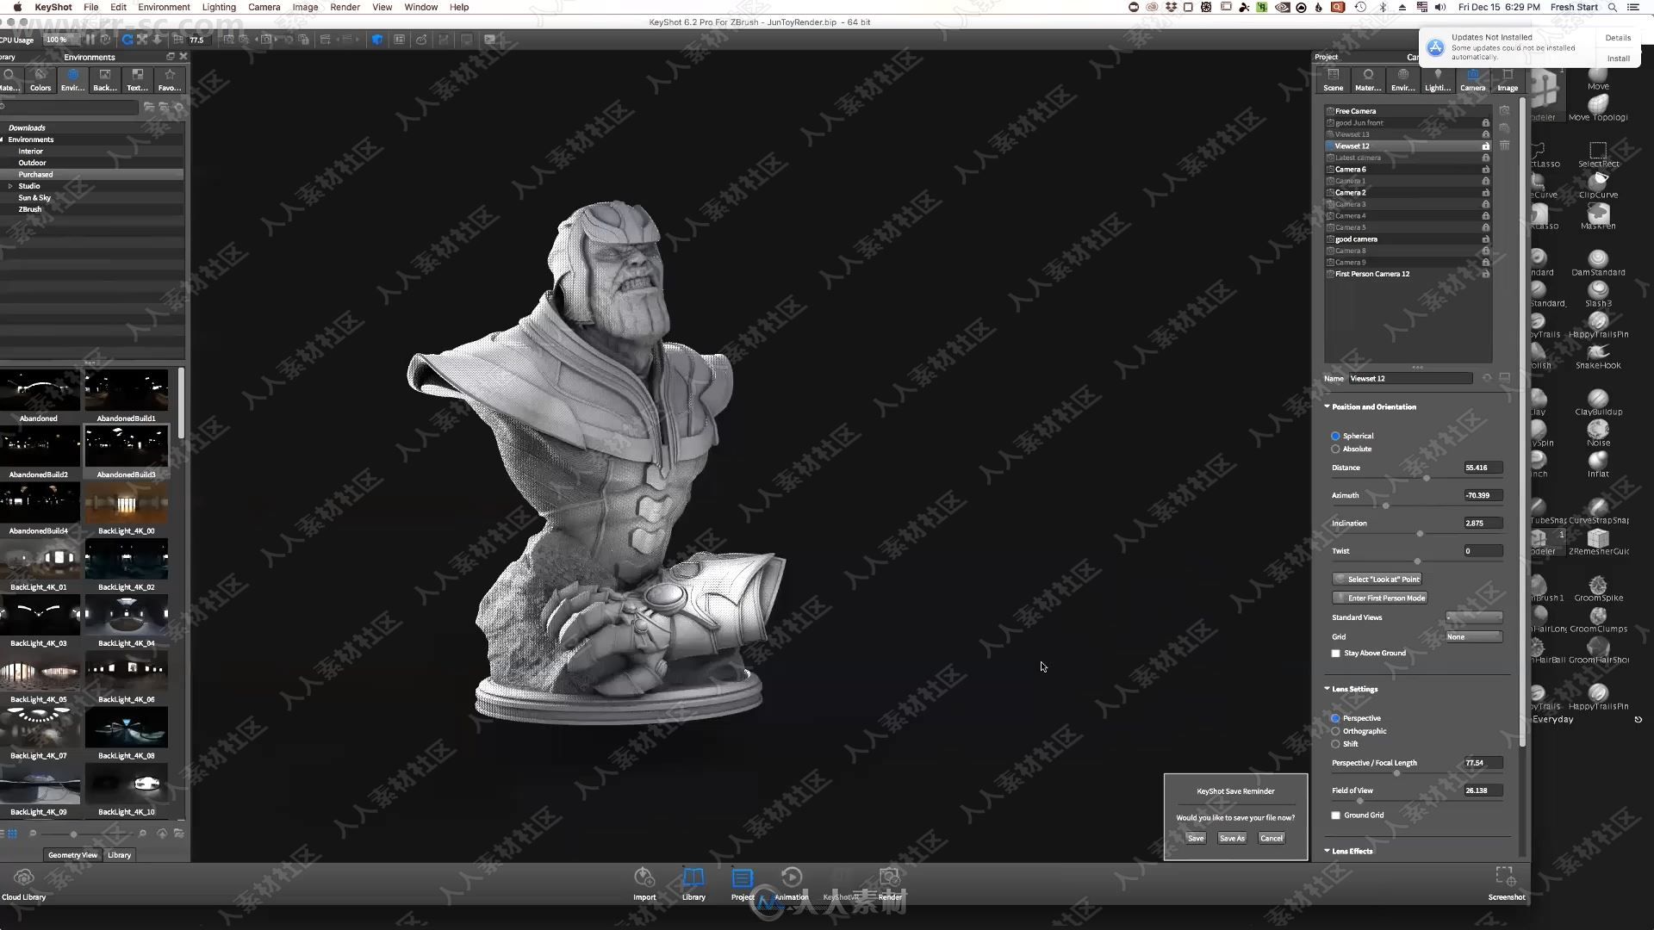Open the Grid dropdown showing None
This screenshot has width=1654, height=930.
tap(1474, 637)
